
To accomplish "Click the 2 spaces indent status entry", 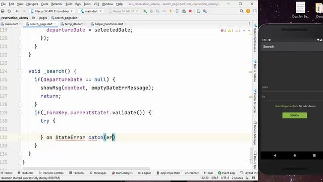I will pyautogui.click(x=237, y=178).
